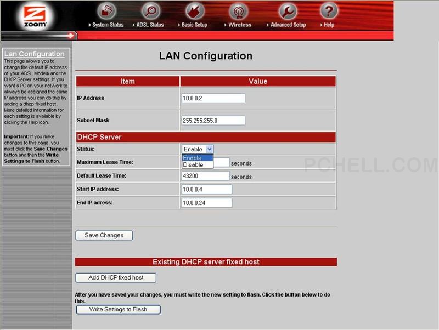The width and height of the screenshot is (439, 330).
Task: Click Write Settings to Flash button
Action: (x=118, y=309)
